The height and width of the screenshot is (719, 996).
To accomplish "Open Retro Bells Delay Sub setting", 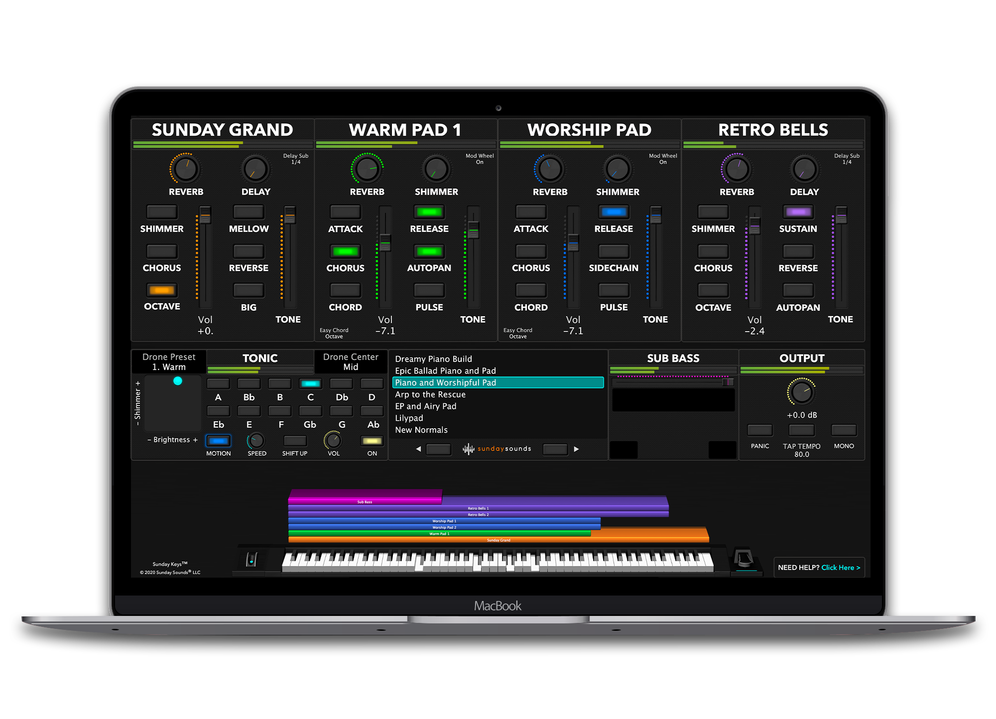I will click(x=847, y=159).
